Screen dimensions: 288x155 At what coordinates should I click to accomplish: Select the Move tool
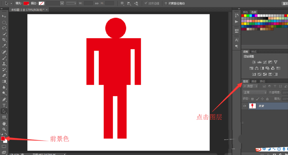click(4, 16)
